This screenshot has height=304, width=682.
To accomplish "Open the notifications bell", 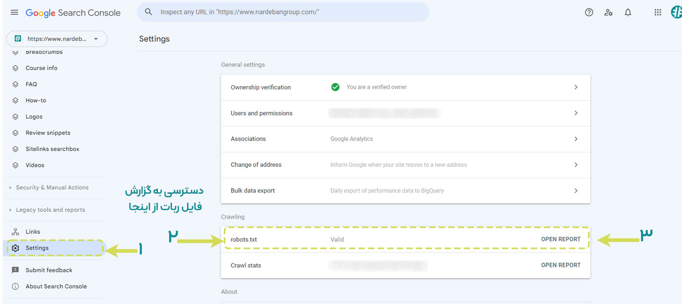I will tap(628, 13).
